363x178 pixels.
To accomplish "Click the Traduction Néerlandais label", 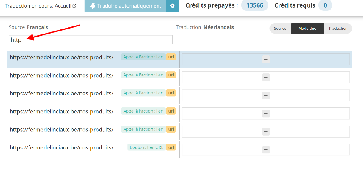I will (205, 27).
